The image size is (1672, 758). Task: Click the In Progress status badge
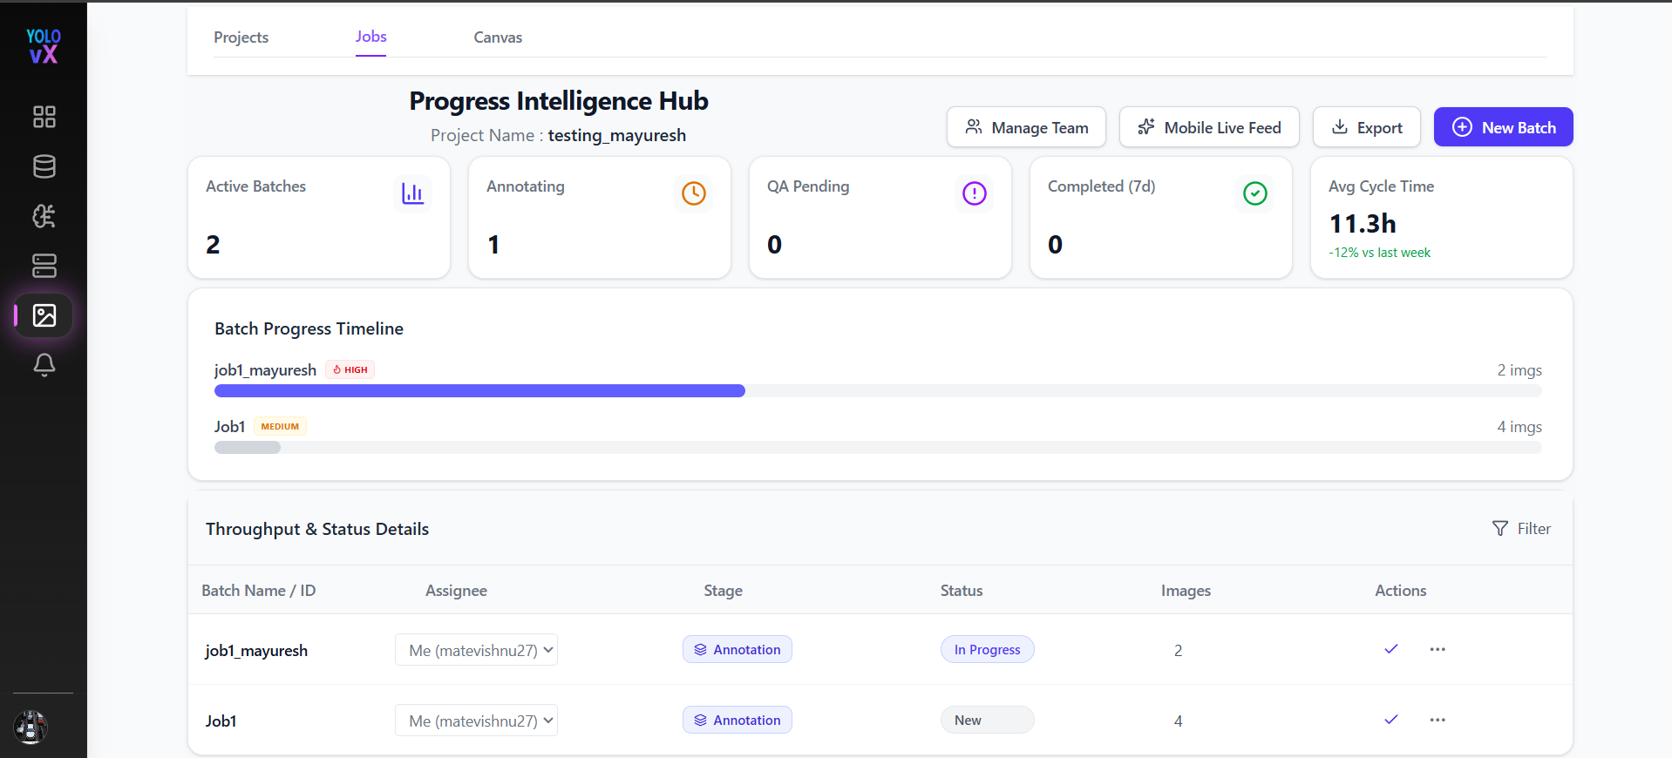point(987,649)
